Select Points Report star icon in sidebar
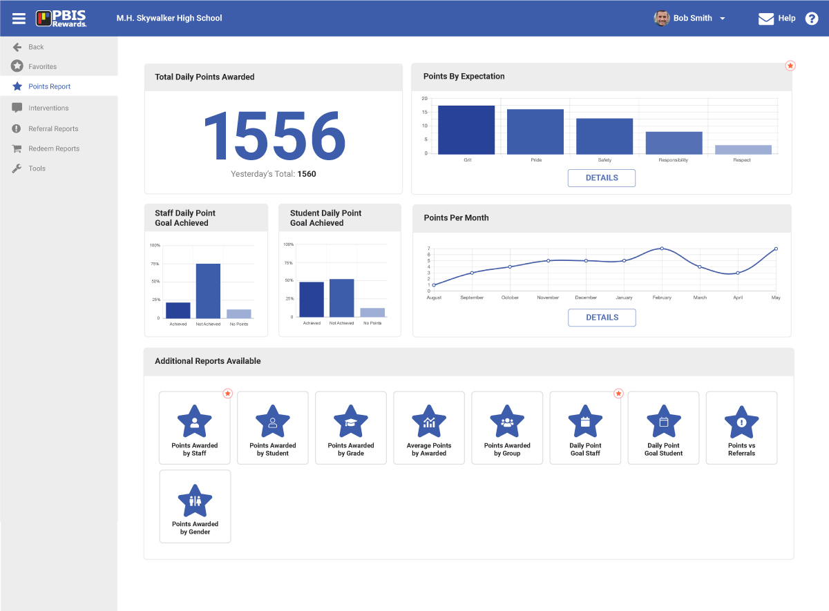The image size is (829, 611). pos(17,86)
